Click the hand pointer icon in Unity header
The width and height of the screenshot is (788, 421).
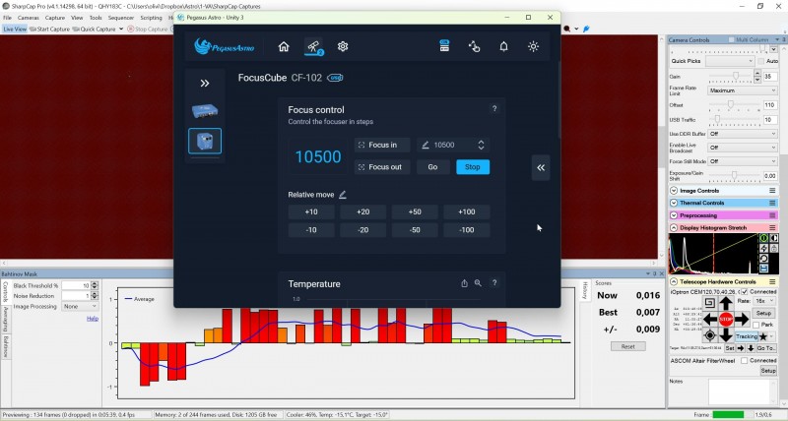474,46
